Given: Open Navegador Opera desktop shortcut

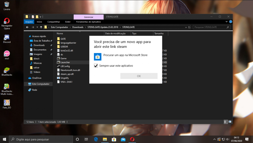Looking at the screenshot, I should coord(7,24).
